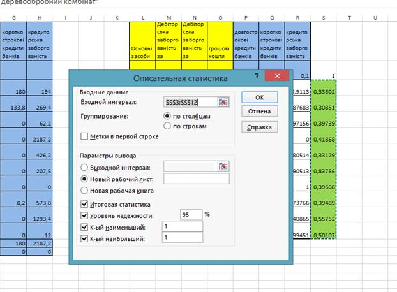Click cell with value 426,2
The width and height of the screenshot is (397, 292).
click(40, 152)
